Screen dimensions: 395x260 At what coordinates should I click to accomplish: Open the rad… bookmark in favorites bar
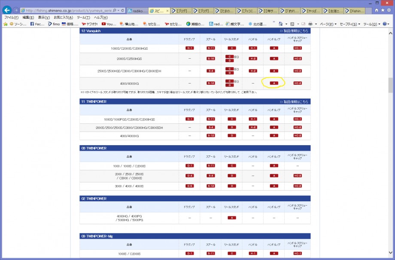(x=216, y=24)
